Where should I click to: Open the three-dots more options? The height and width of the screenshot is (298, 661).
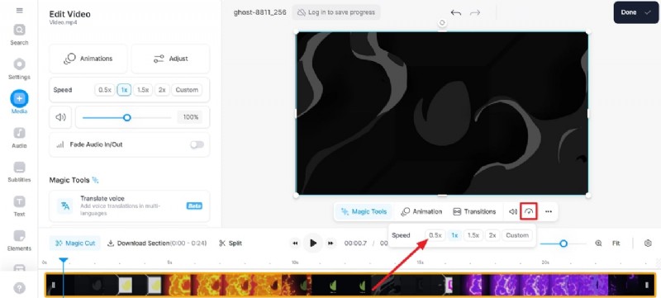pos(548,211)
